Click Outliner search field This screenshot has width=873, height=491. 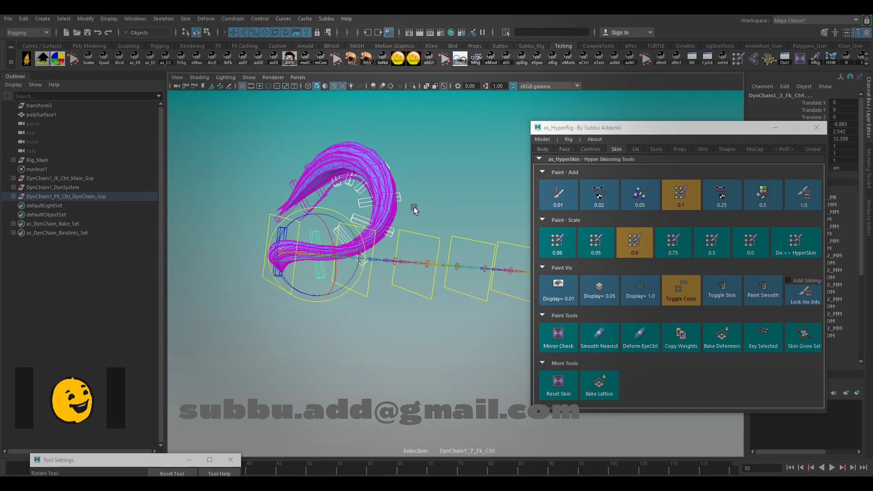[87, 96]
